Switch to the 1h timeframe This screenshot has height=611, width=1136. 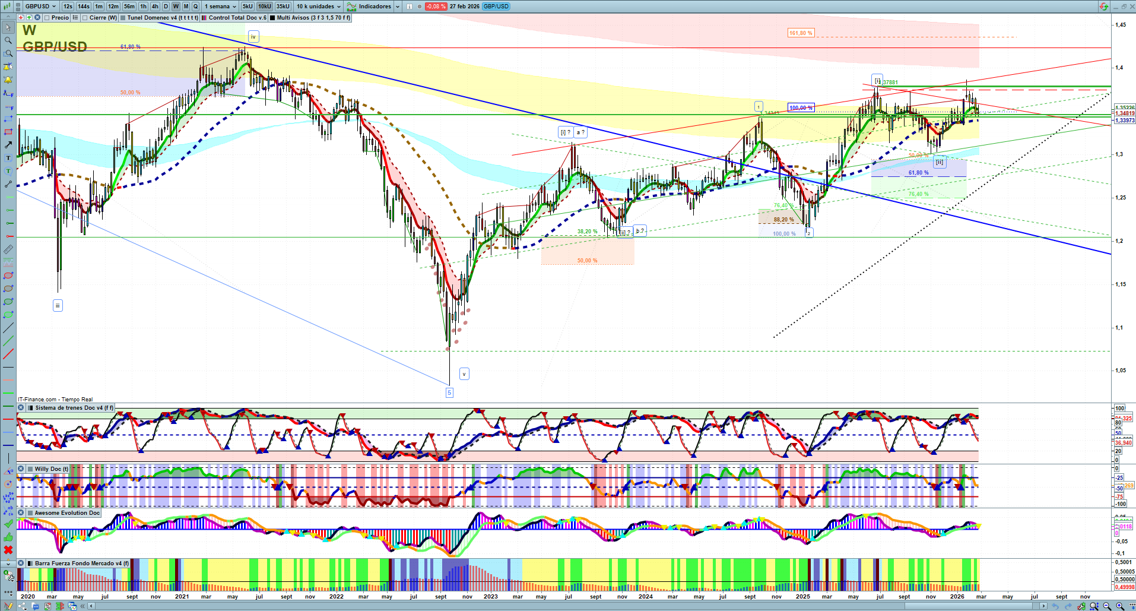tap(143, 7)
